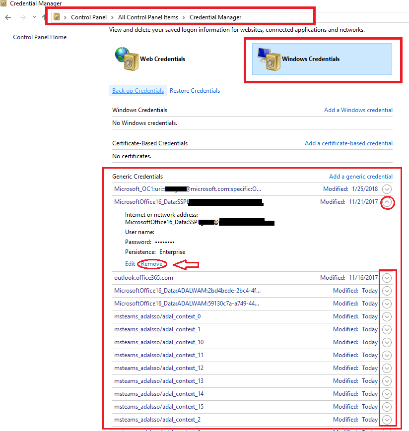Select msteams_adalsso/adal_context_11 entry

coord(159,355)
